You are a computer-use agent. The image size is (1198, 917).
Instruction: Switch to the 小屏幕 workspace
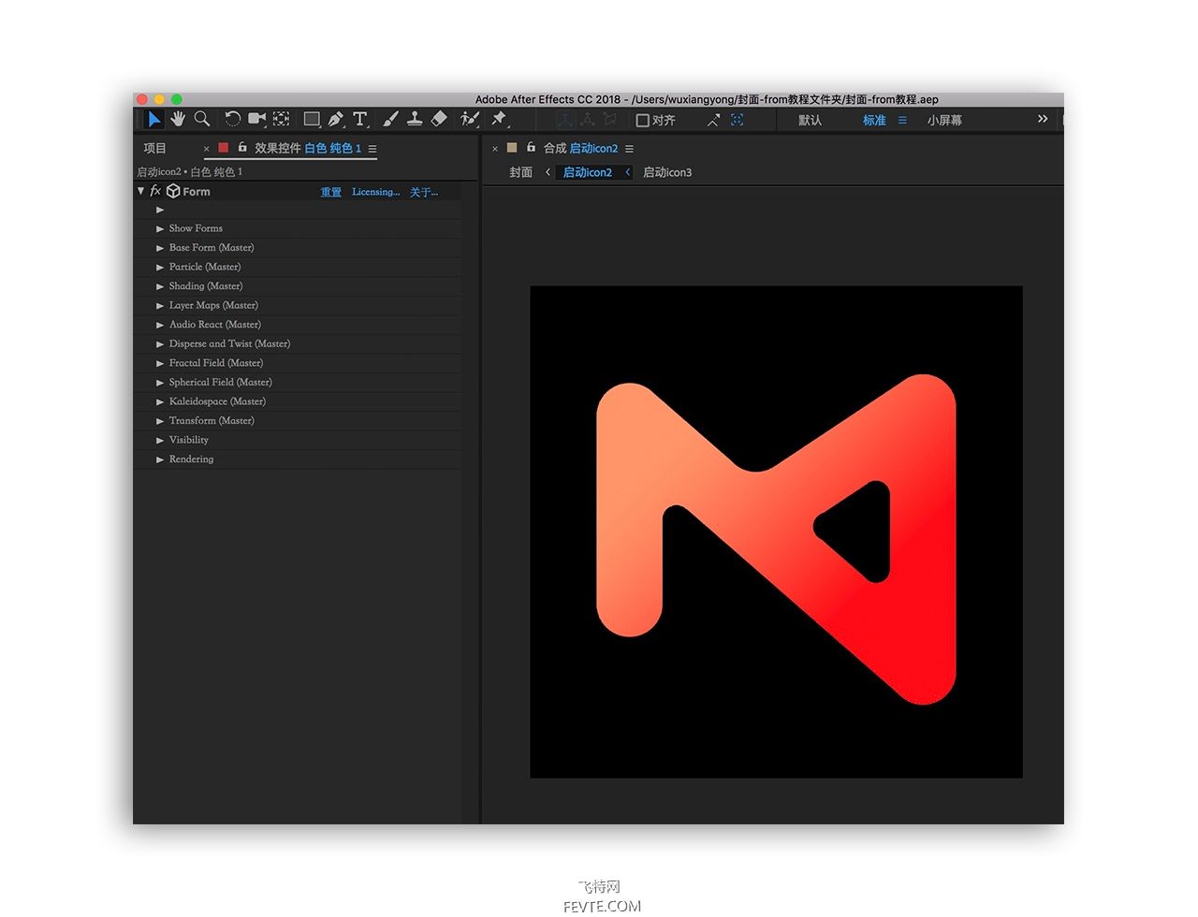tap(944, 120)
